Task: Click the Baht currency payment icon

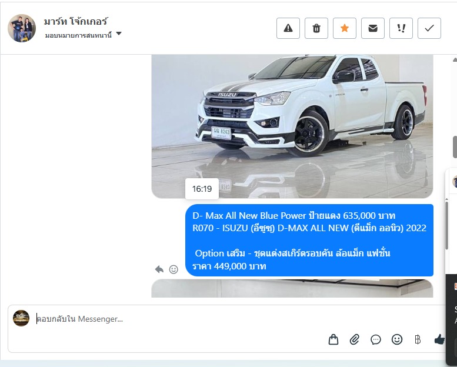Action: (418, 339)
